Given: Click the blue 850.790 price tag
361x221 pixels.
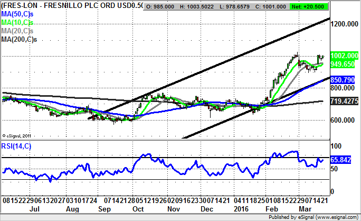Looking at the screenshot, I should (344, 79).
